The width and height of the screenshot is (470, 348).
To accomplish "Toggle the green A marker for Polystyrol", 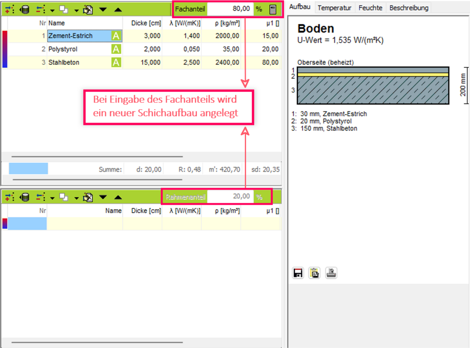I will (x=116, y=49).
